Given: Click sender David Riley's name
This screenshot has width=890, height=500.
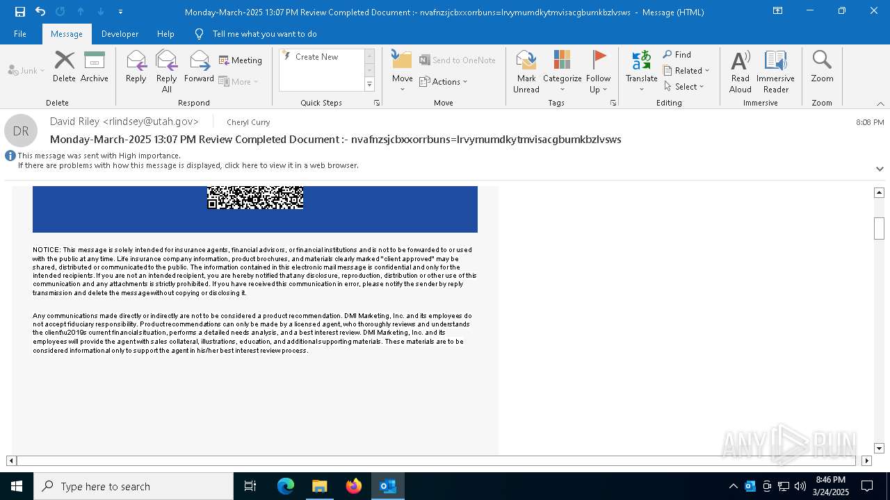Looking at the screenshot, I should pos(124,122).
